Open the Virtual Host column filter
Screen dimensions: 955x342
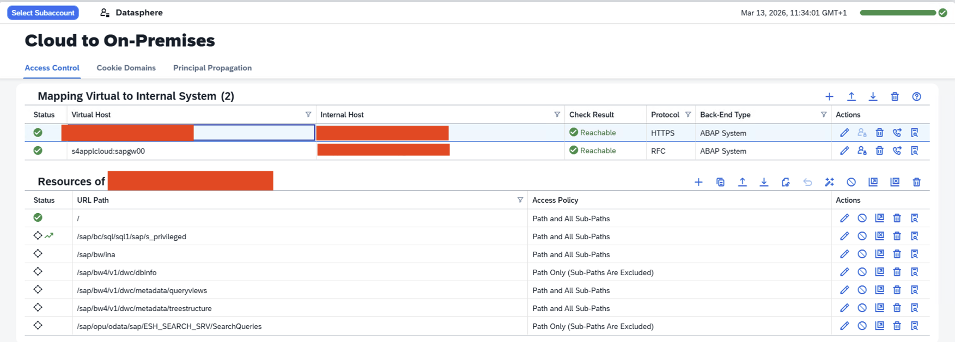pyautogui.click(x=308, y=115)
